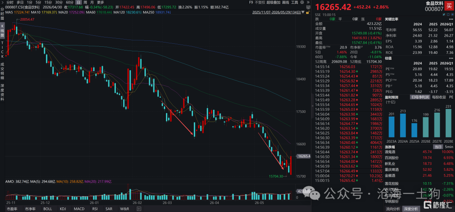Select the 周 weekly period tab
Viewport: 455px width, 212px height.
tap(85, 3)
